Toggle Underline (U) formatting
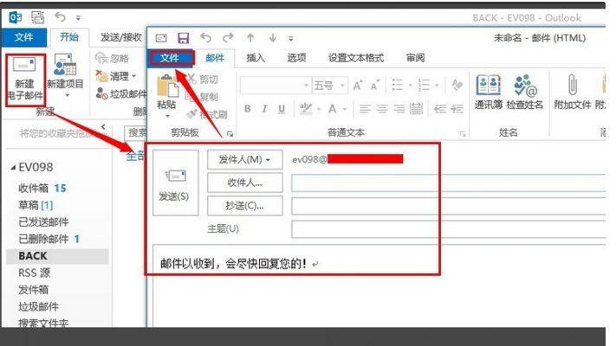 [282, 109]
